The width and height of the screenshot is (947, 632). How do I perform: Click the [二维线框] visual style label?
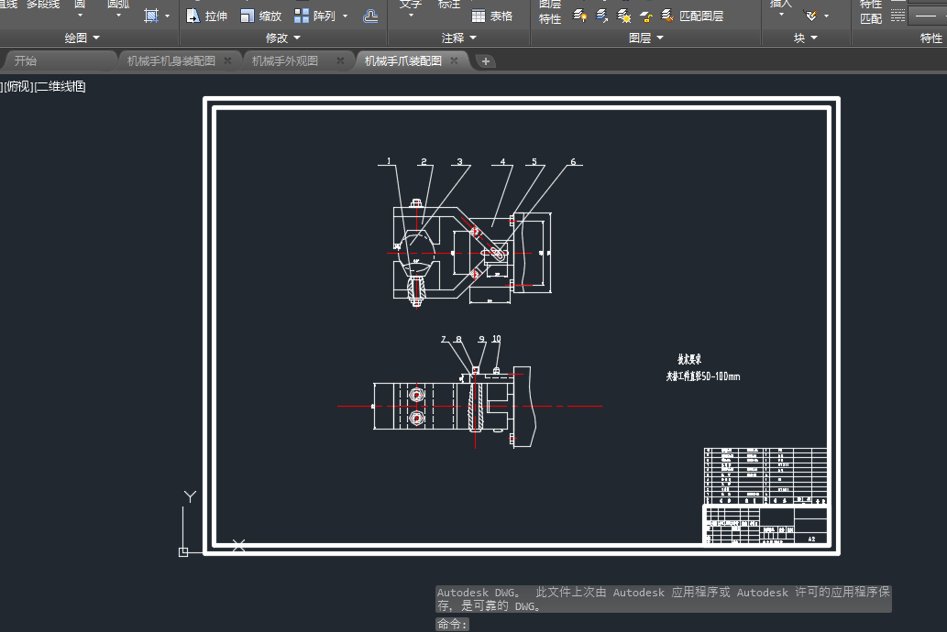(60, 86)
